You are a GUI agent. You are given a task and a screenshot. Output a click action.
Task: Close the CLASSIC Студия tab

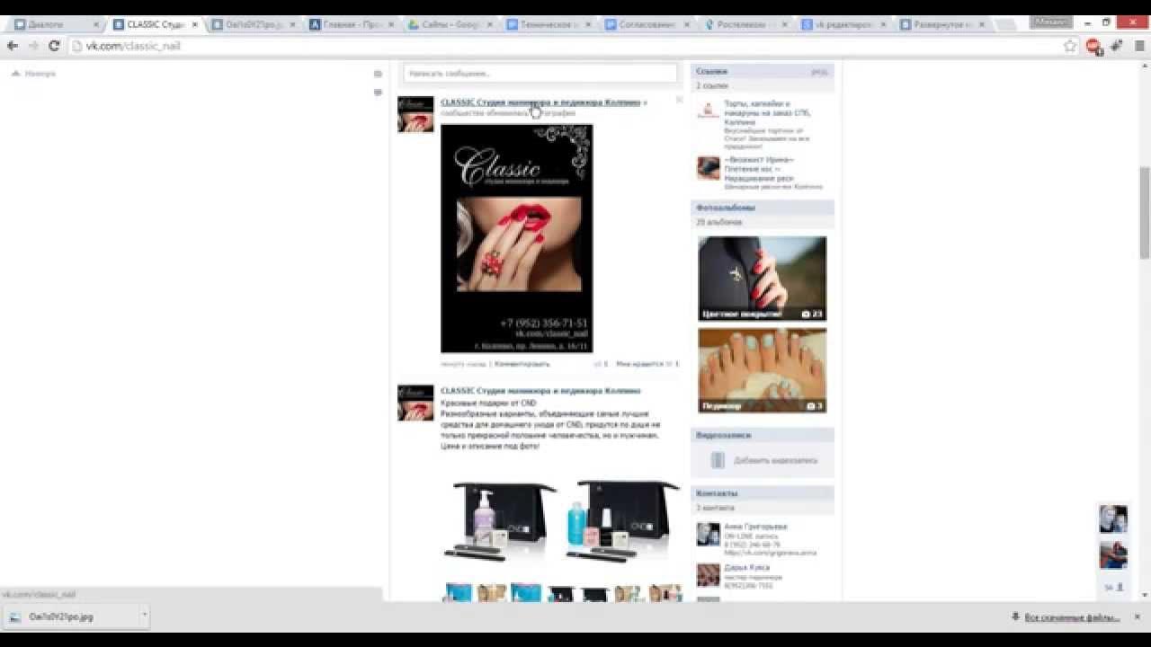(194, 25)
